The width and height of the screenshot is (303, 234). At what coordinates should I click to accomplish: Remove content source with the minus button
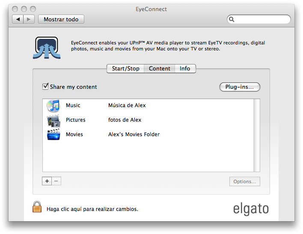coord(56,181)
